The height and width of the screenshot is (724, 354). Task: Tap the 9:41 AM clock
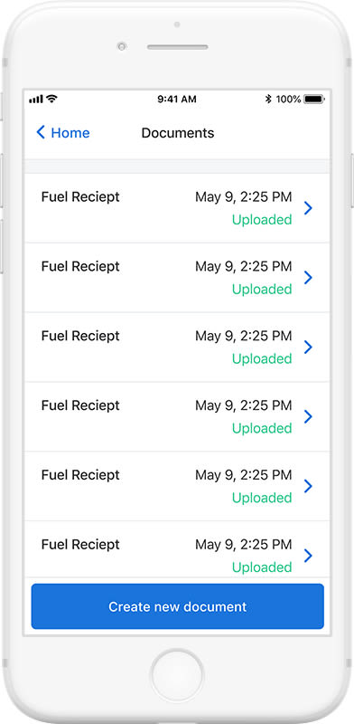(177, 100)
